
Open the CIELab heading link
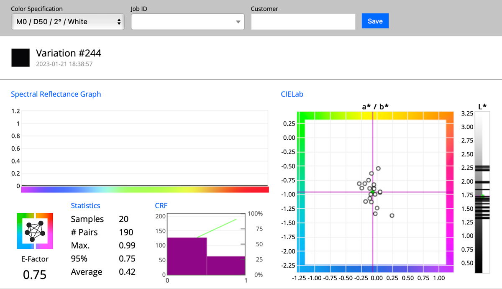292,94
